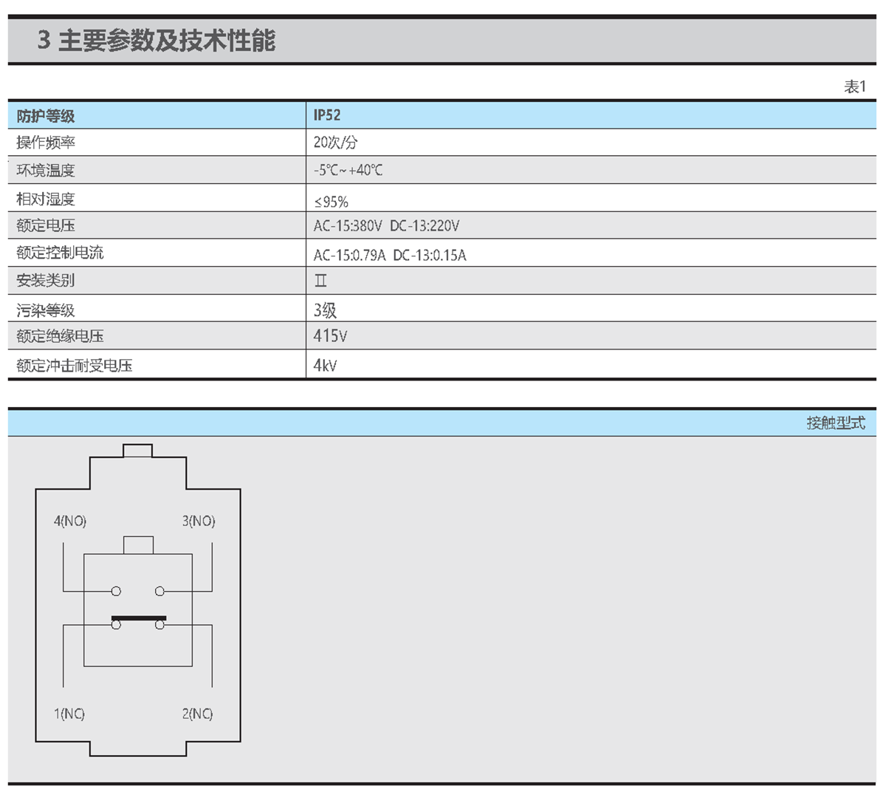Click the '额定控制电流' row label
The image size is (886, 803).
tap(60, 253)
